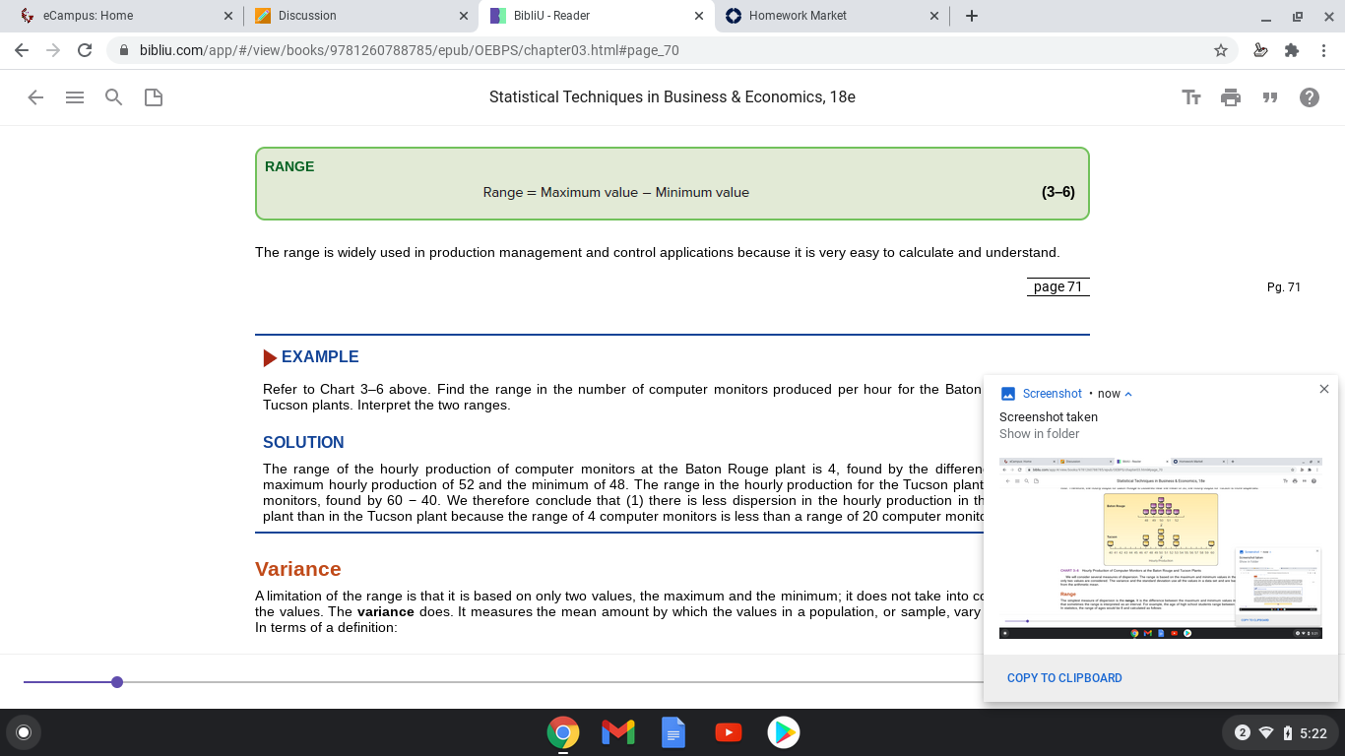
Task: Click the reading progress slider handle
Action: [117, 682]
